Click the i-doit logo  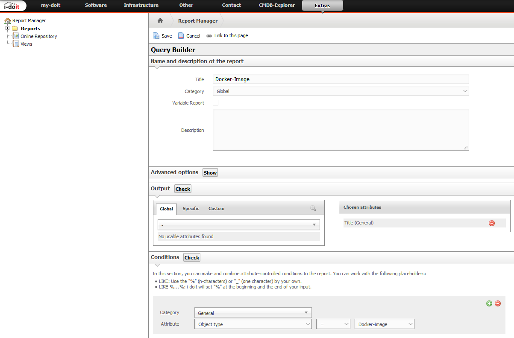[x=13, y=6]
